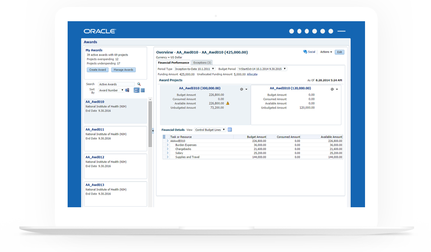Expand the Burden Expenses row
Image resolution: width=431 pixels, height=252 pixels.
pyautogui.click(x=168, y=145)
